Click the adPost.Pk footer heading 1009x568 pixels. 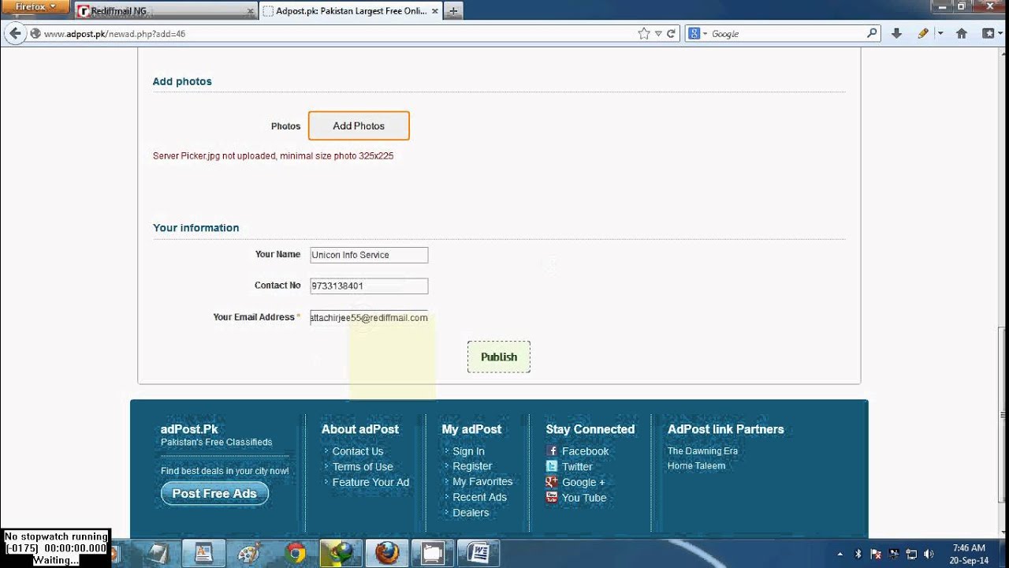coord(189,429)
